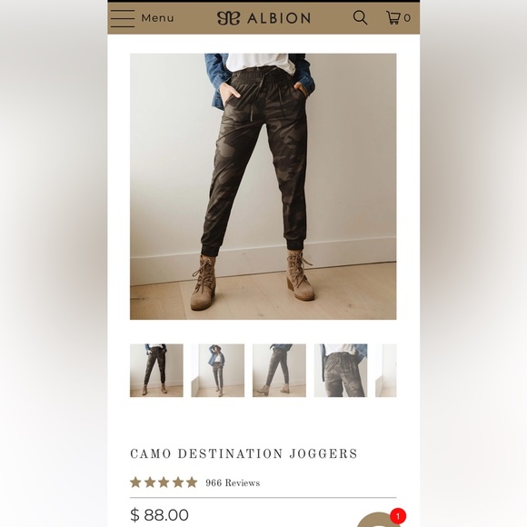Click the cart item count number
527x527 pixels.
[x=407, y=18]
